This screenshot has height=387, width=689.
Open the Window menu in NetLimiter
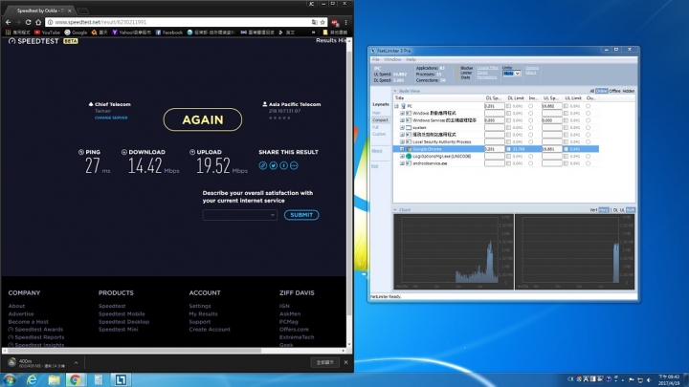(x=392, y=59)
